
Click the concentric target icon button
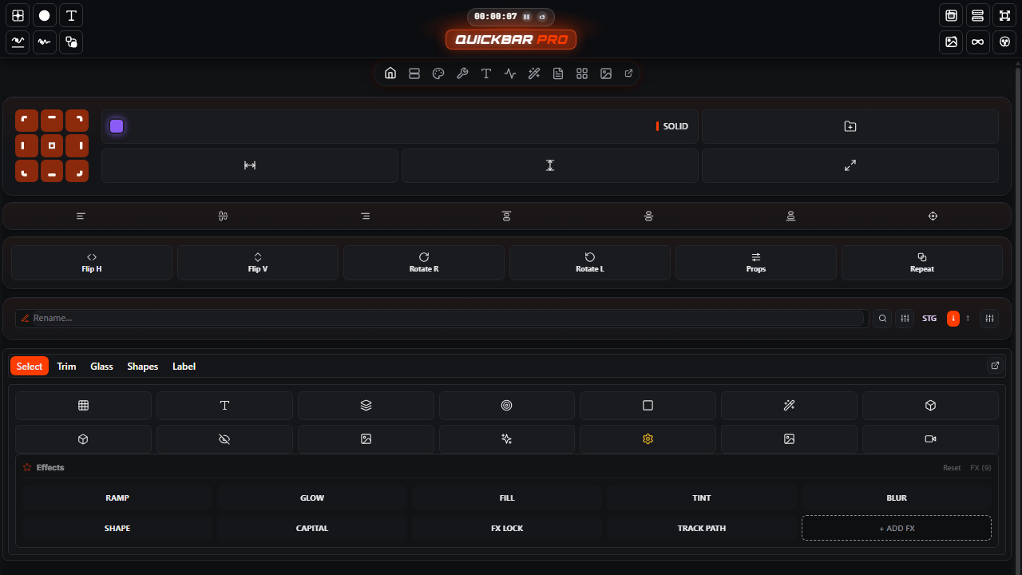pos(507,406)
